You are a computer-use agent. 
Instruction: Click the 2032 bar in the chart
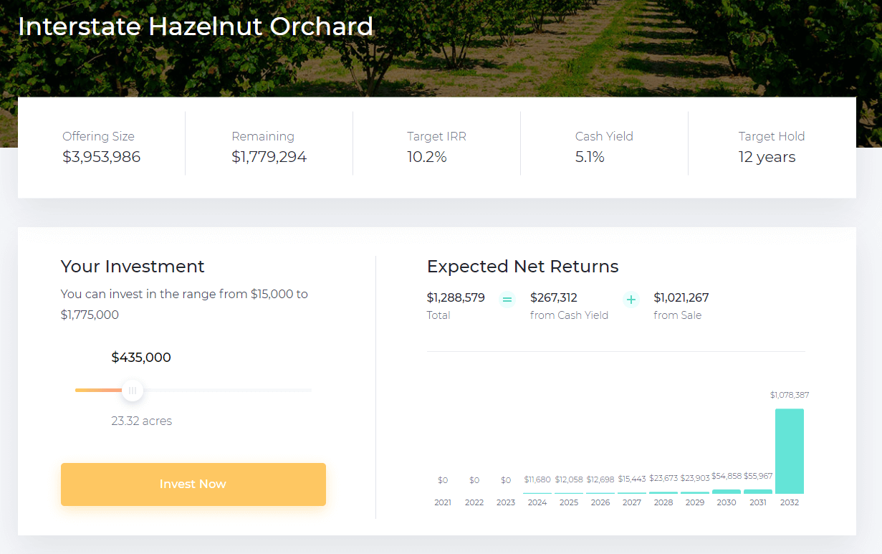tap(790, 451)
